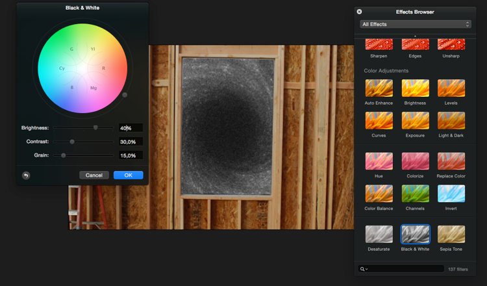
Task: Open the Levels effect
Action: pyautogui.click(x=451, y=88)
